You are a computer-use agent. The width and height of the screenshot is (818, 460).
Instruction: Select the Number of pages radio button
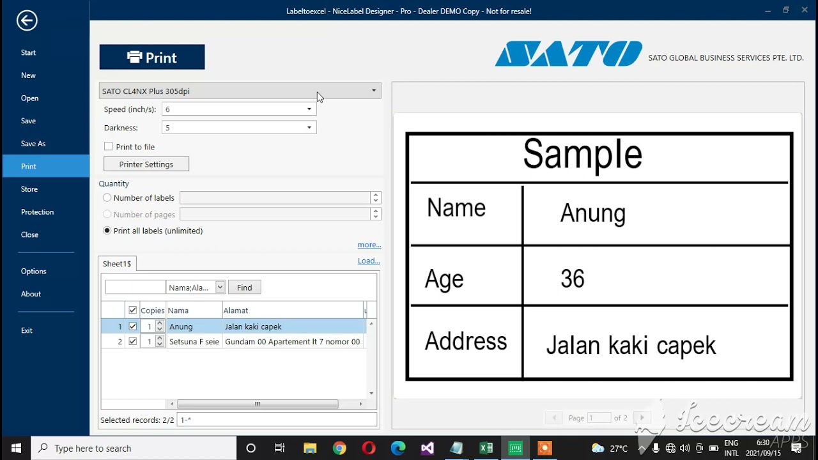(107, 215)
